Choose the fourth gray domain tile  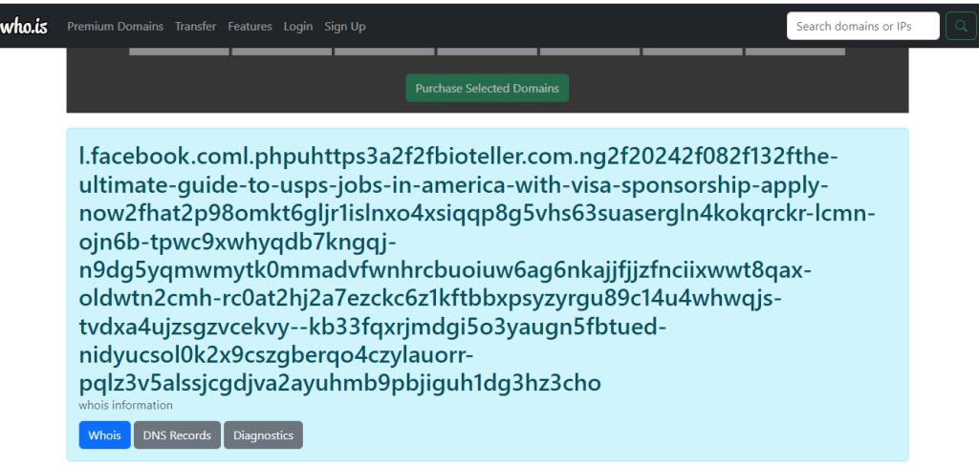[x=487, y=52]
